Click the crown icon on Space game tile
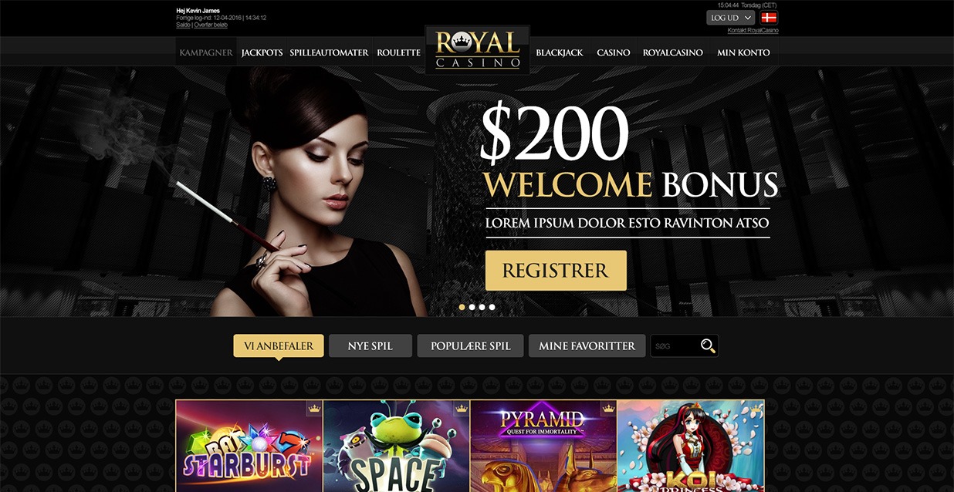 pos(462,408)
